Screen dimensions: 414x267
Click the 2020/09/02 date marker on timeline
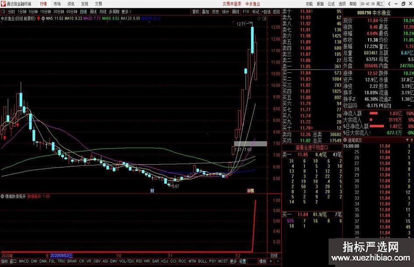(x=61, y=256)
